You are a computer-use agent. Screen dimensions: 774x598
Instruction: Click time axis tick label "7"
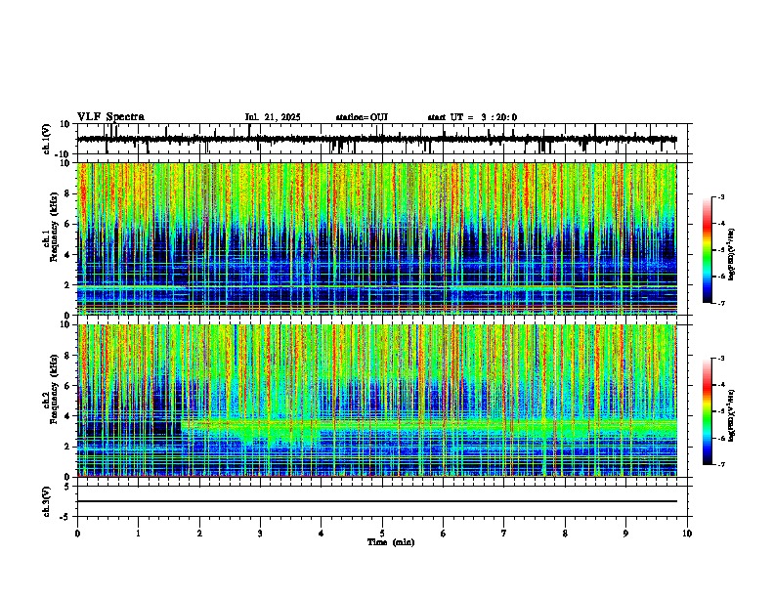click(x=504, y=534)
